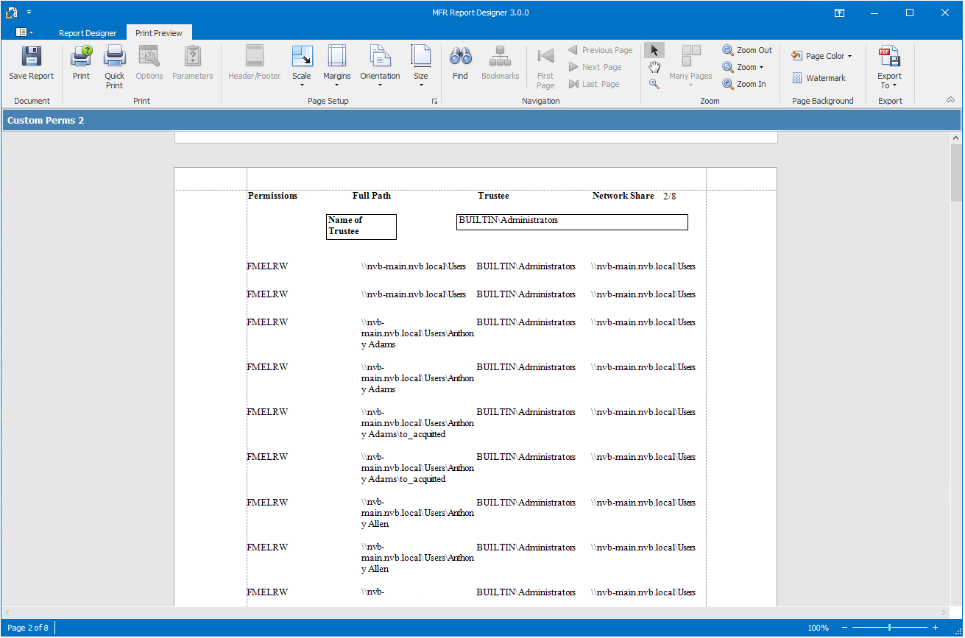Viewport: 965px width, 638px height.
Task: Open the Parameters panel
Action: [192, 65]
